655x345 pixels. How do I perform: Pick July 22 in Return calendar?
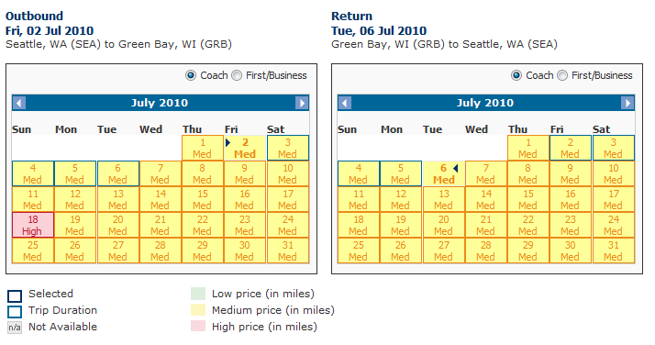click(x=528, y=225)
